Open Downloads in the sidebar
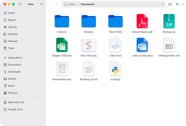Viewport: 186px width, 126px height. tap(23, 72)
